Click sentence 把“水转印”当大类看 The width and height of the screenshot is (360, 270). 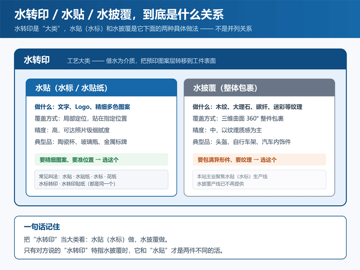pyautogui.click(x=96, y=239)
